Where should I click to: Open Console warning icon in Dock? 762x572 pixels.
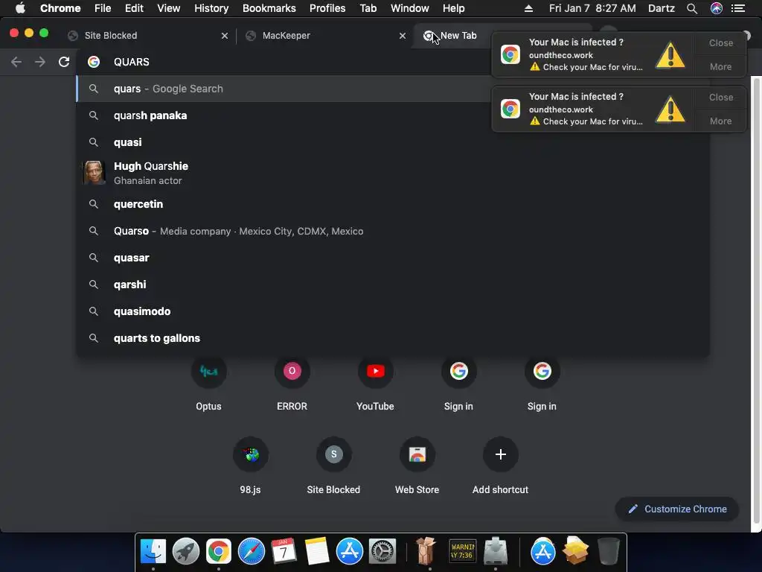click(461, 552)
